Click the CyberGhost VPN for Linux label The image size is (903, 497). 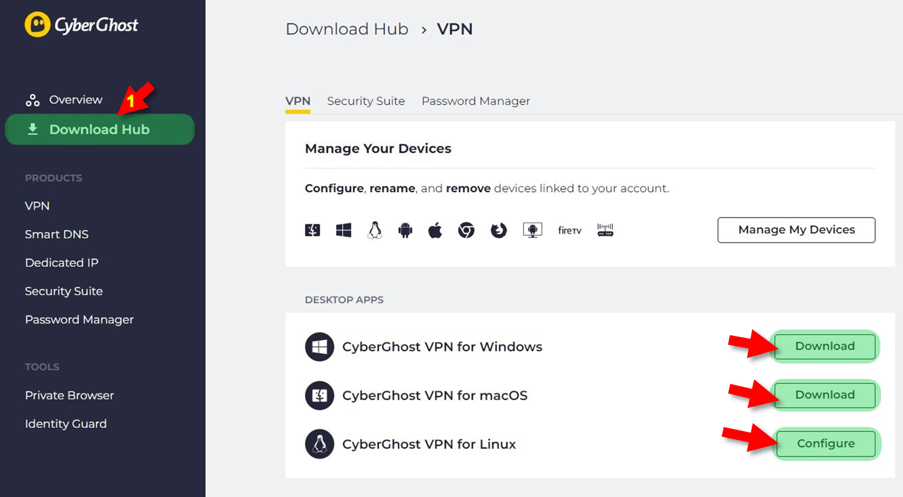pos(429,444)
